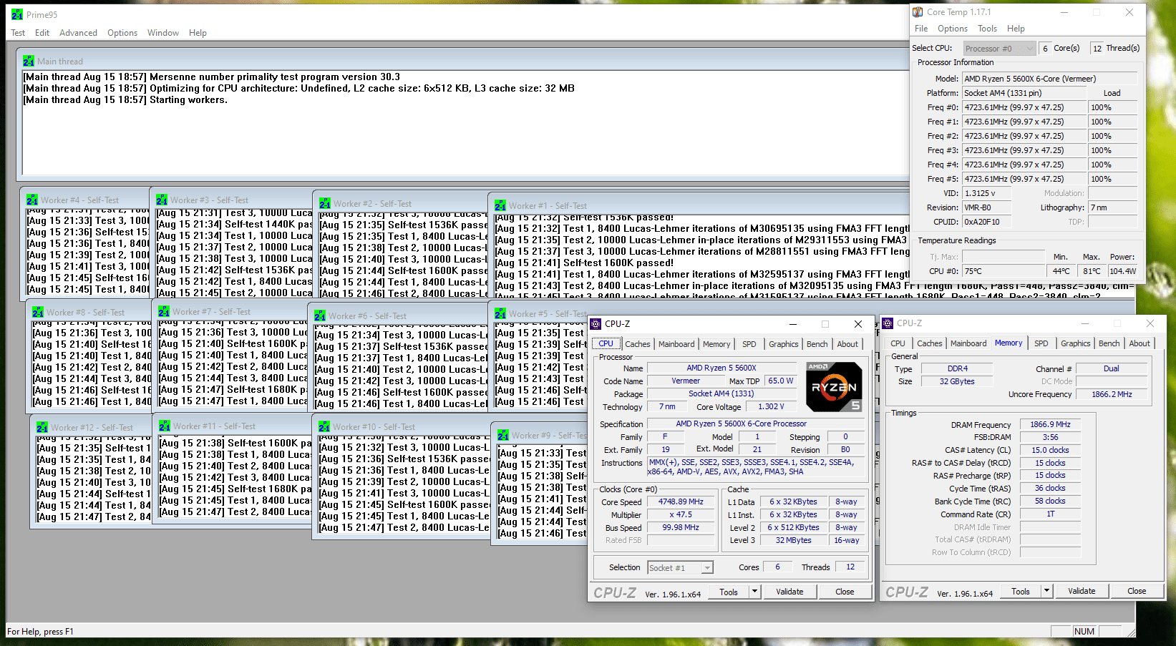1176x646 pixels.
Task: Switch to Graphics tab in CPU-Z CPU window
Action: [x=784, y=344]
